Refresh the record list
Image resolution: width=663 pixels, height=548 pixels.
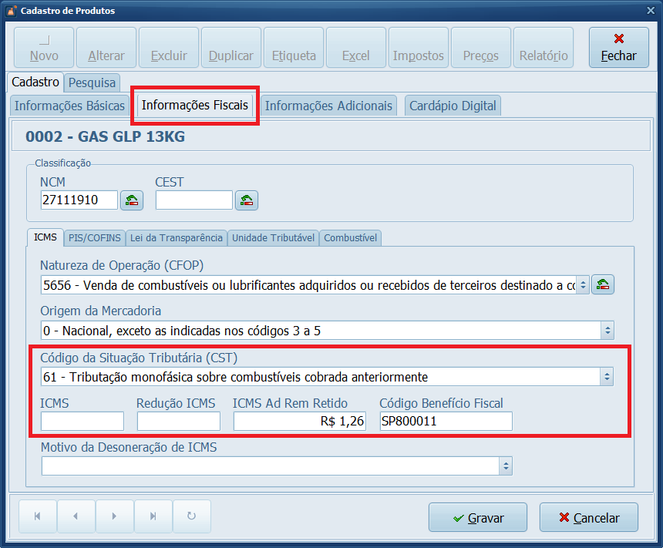click(x=191, y=516)
